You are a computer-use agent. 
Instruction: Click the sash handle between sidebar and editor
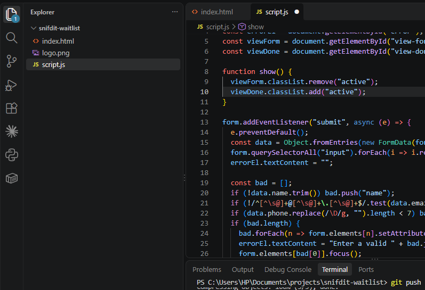[x=185, y=178]
